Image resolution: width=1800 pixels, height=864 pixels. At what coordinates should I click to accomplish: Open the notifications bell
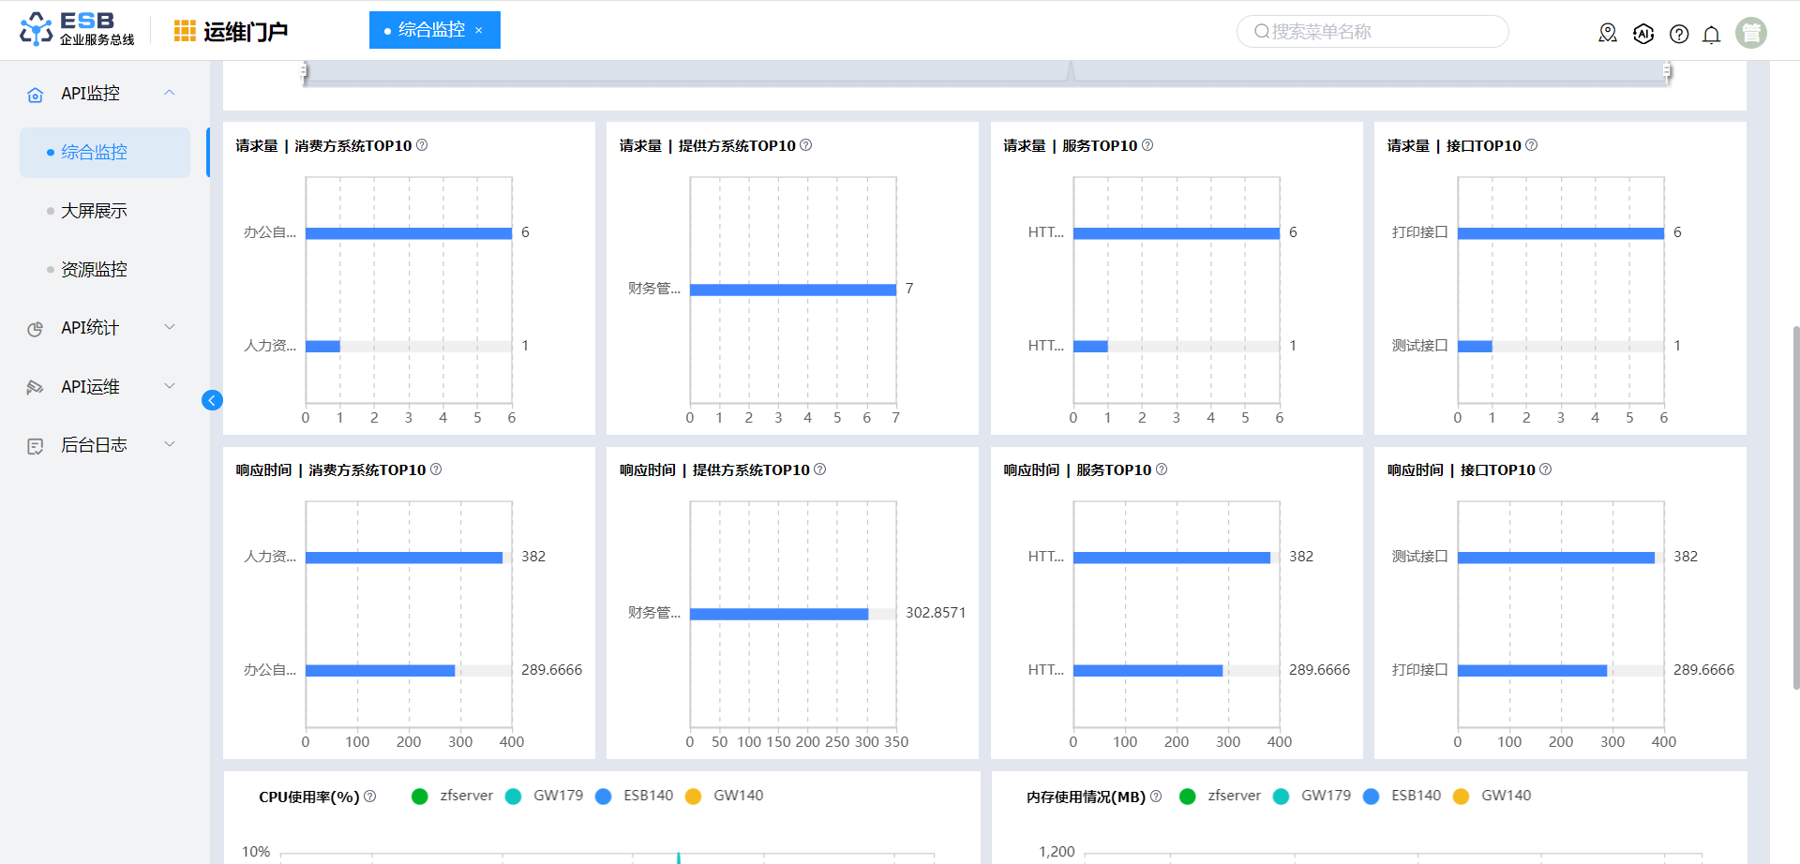pos(1711,35)
